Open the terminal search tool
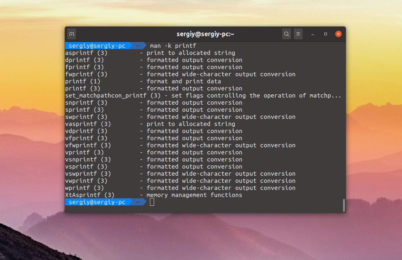This screenshot has width=402, height=260. point(286,34)
